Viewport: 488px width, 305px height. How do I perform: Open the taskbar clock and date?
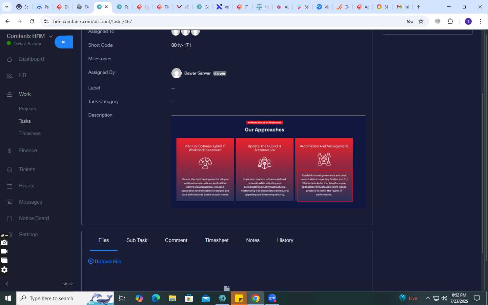coord(459,298)
